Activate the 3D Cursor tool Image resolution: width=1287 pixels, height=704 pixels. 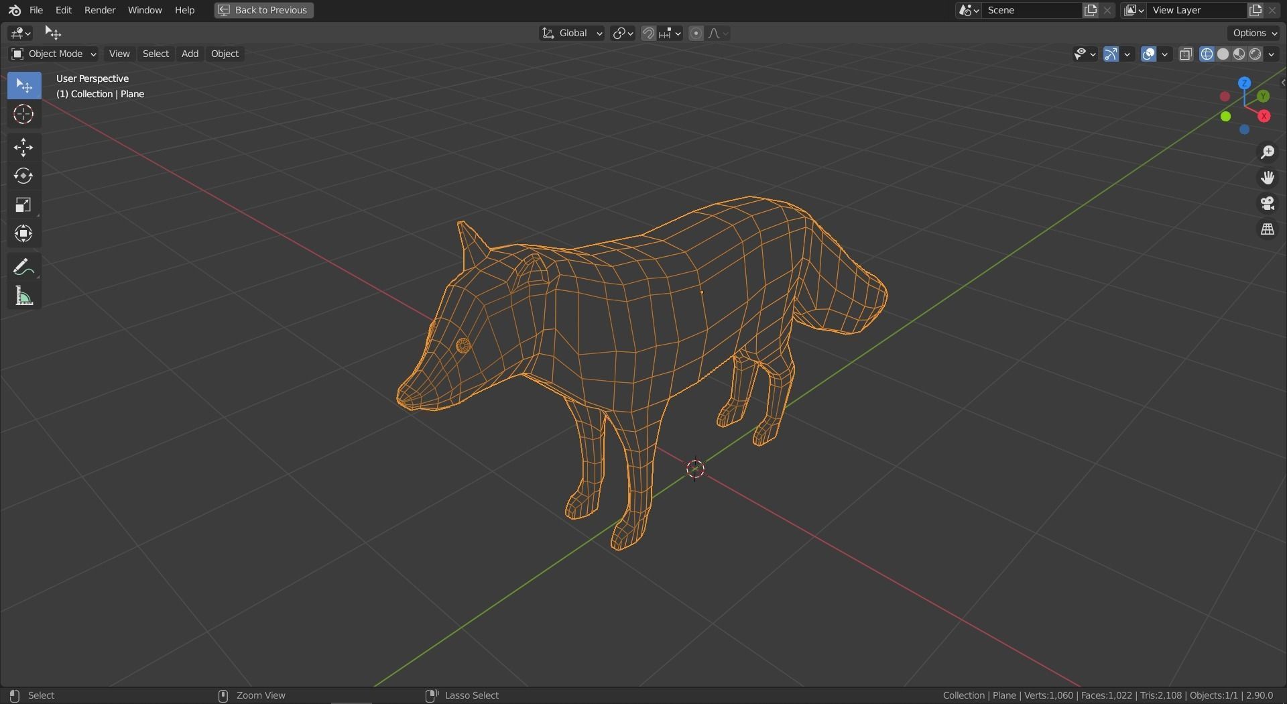point(24,115)
